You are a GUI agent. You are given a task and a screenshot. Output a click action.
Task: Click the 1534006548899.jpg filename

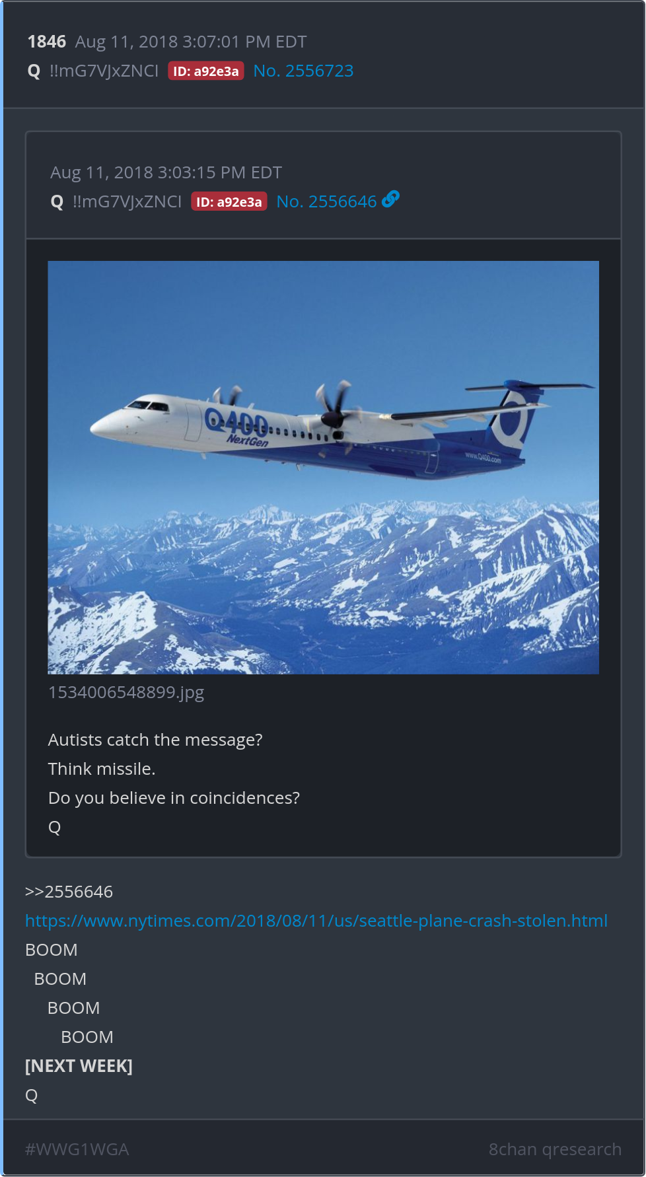(126, 692)
